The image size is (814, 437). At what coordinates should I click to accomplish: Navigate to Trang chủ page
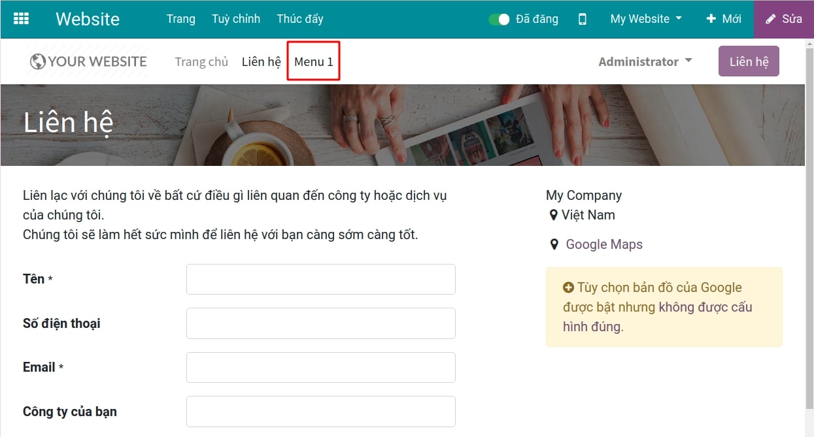(x=201, y=61)
